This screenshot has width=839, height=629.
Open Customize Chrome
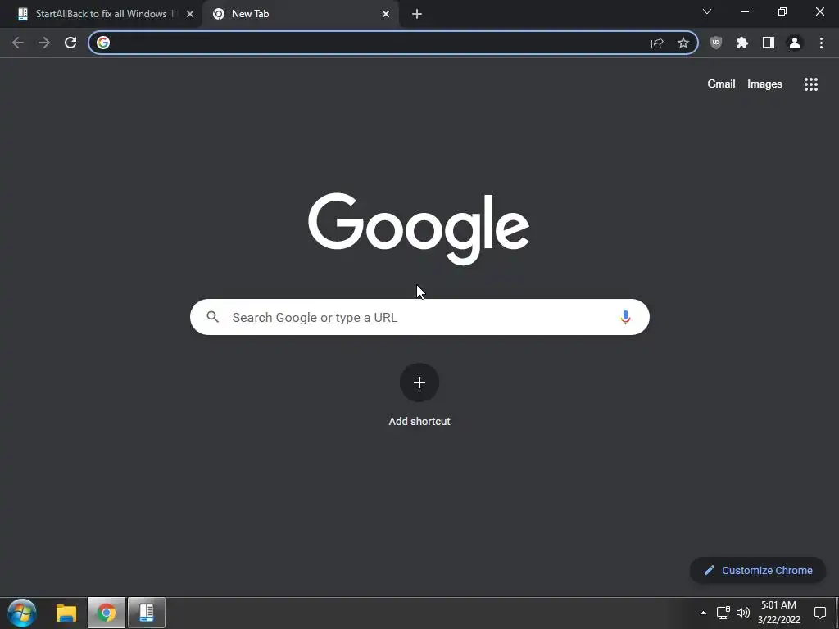758,570
